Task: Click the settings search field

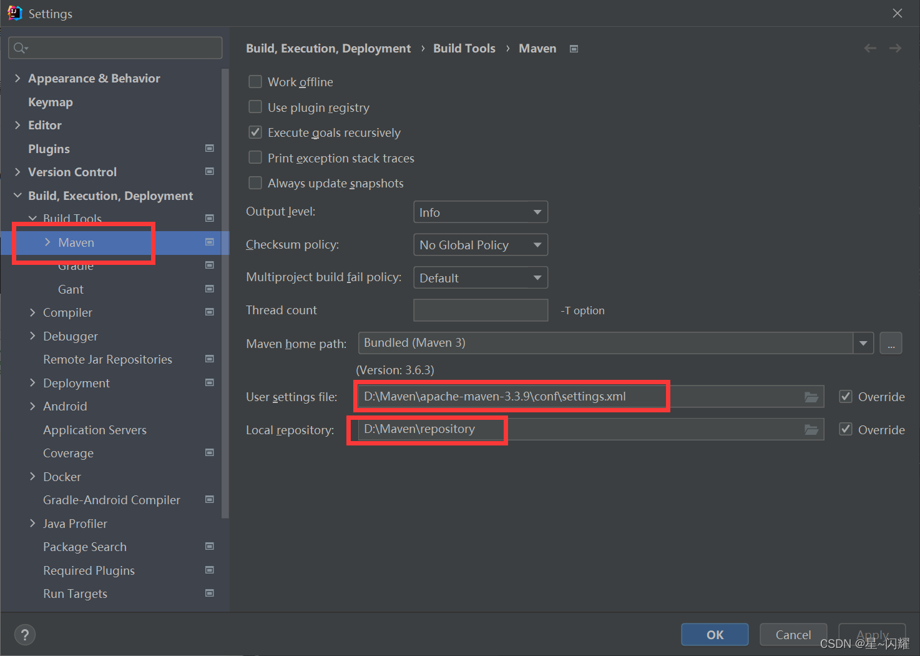Action: [115, 48]
